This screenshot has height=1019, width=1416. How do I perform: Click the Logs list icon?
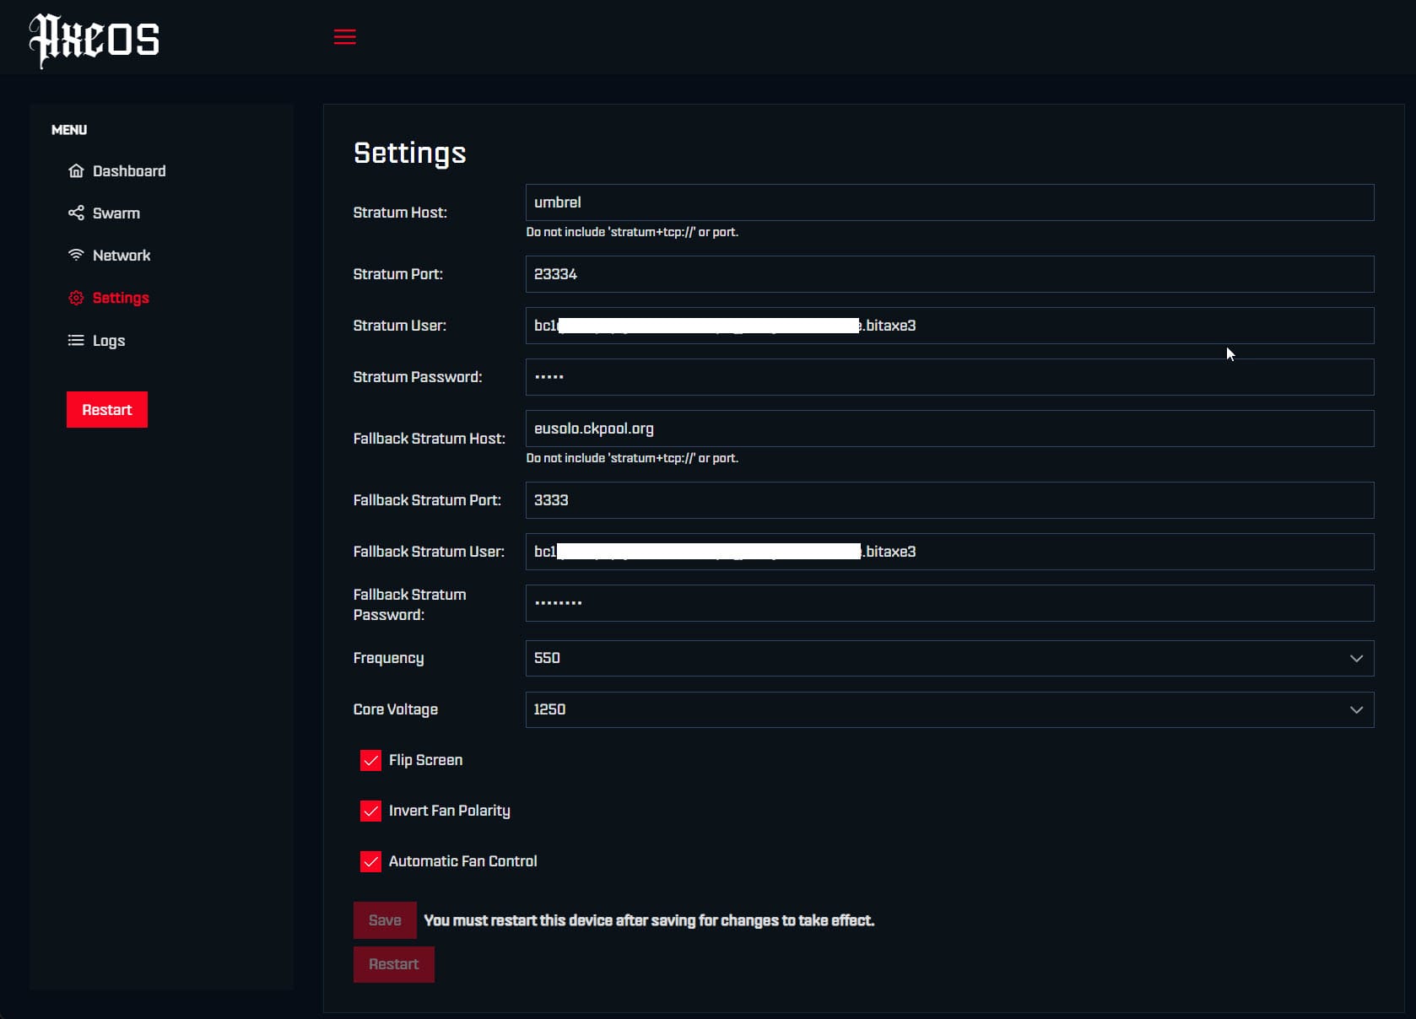coord(76,341)
